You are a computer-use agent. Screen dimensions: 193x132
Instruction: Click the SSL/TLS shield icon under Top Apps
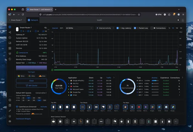(132, 107)
